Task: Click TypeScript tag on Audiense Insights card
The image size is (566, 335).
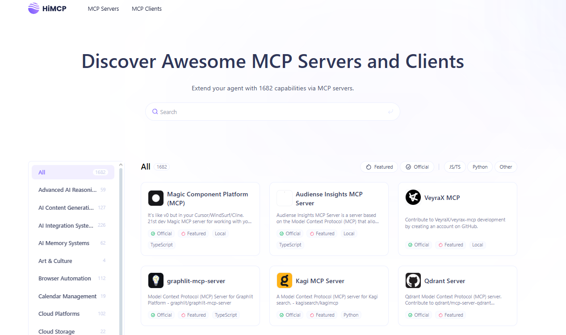Action: [290, 245]
